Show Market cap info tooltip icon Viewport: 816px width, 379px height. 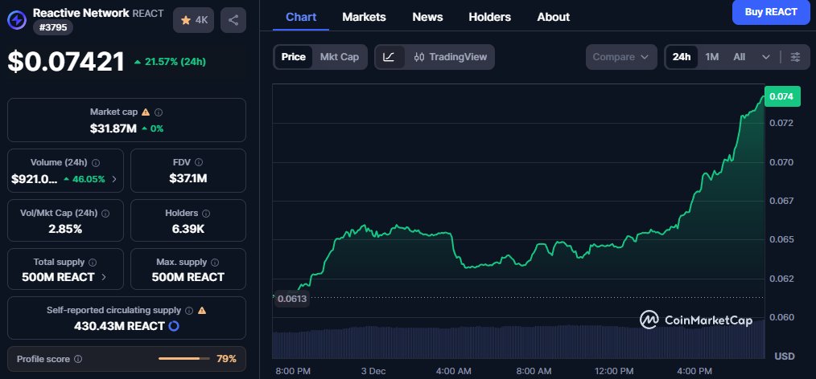(159, 112)
